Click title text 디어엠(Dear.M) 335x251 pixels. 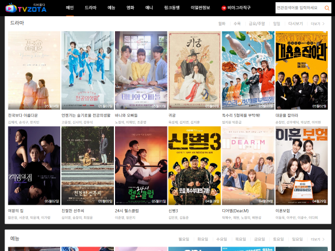235,211
